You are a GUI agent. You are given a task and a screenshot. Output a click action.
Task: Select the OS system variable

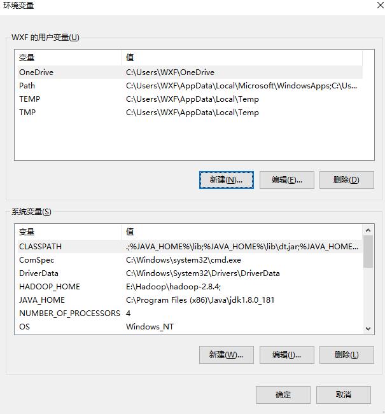tap(190, 327)
